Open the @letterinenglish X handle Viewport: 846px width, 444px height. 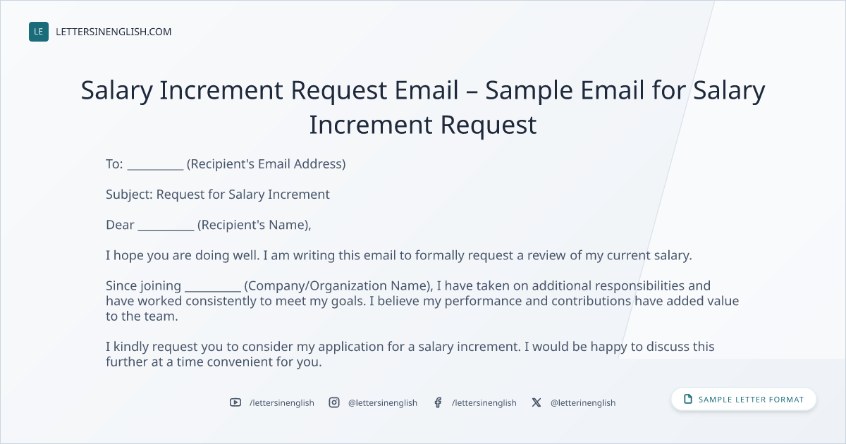pyautogui.click(x=583, y=402)
